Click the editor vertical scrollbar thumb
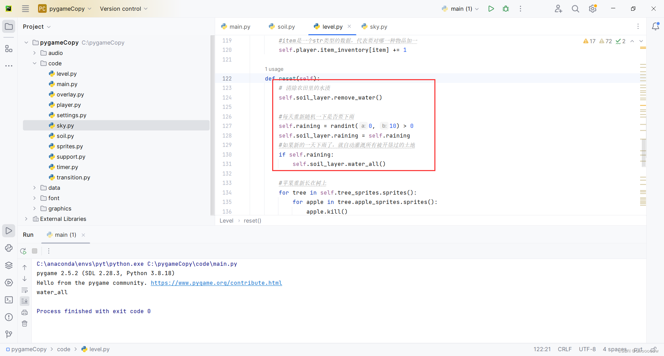 point(644,152)
